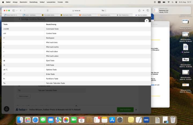The image size is (193, 125).
Task: Switch to the Mac-Tastaturkurzbefehle tab
Action: (x=123, y=15)
